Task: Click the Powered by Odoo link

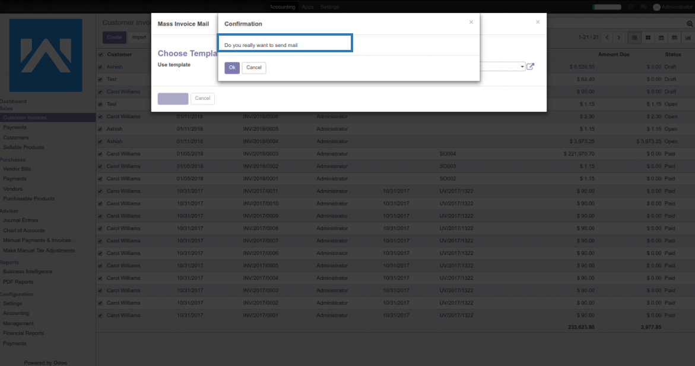Action: (46, 363)
